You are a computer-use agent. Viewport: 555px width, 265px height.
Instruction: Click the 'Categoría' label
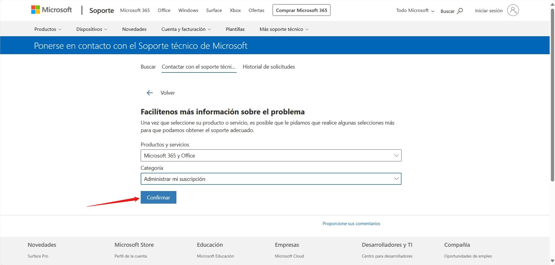(152, 168)
